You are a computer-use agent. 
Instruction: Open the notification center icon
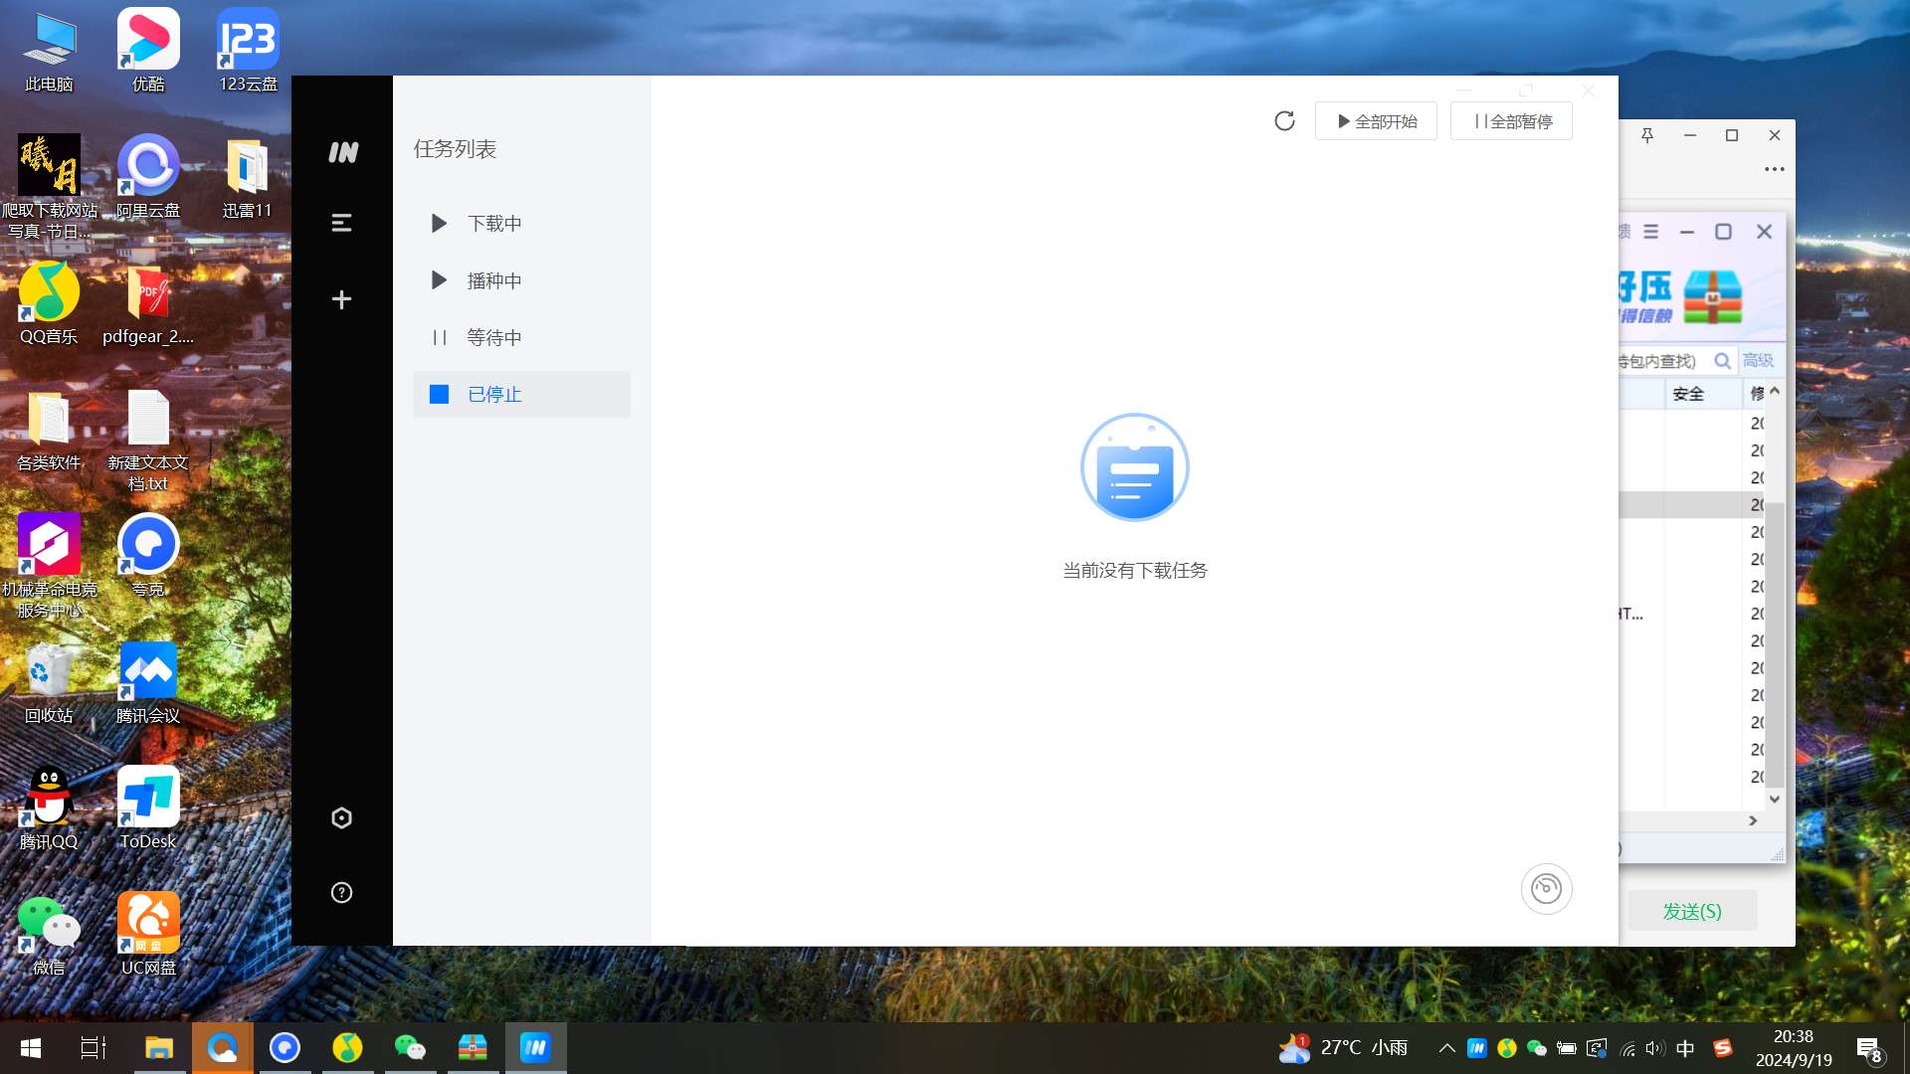1869,1049
